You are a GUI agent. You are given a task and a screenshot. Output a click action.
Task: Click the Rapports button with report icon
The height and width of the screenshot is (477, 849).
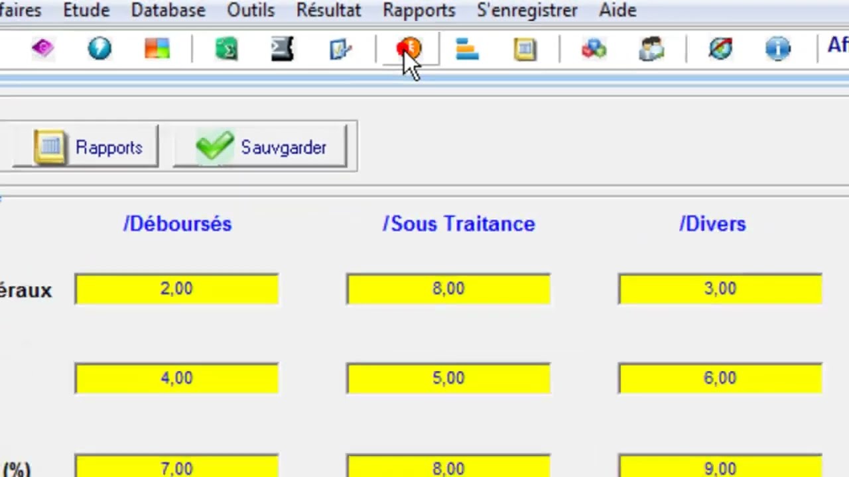tap(85, 147)
